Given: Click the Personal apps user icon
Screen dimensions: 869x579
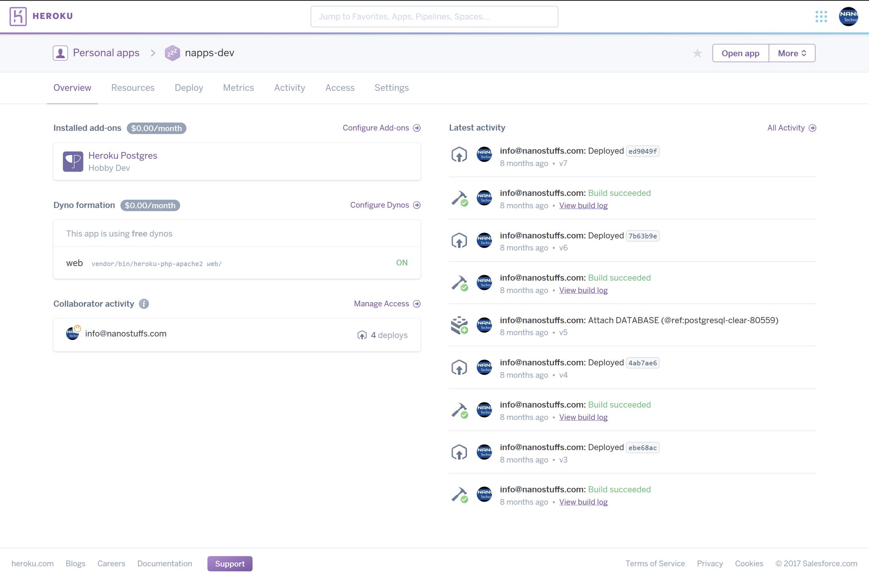Looking at the screenshot, I should pyautogui.click(x=60, y=53).
